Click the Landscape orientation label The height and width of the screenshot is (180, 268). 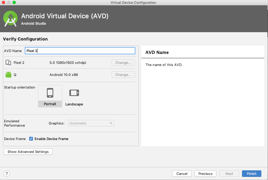click(74, 104)
